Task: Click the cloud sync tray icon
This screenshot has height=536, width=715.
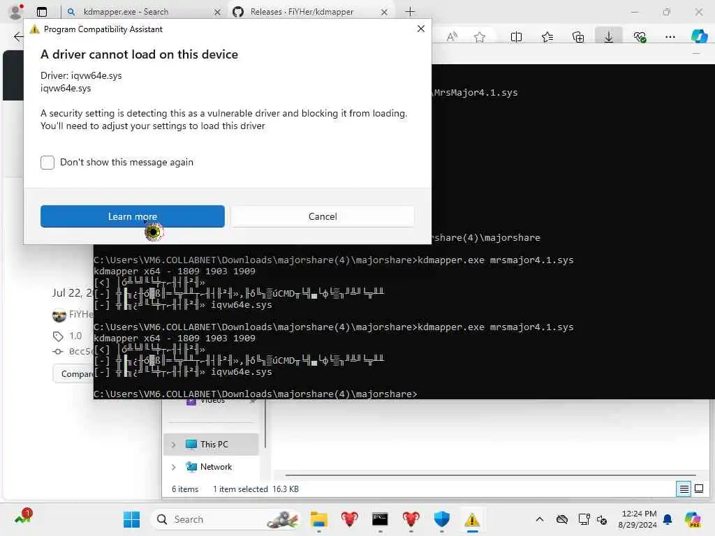Action: (562, 519)
